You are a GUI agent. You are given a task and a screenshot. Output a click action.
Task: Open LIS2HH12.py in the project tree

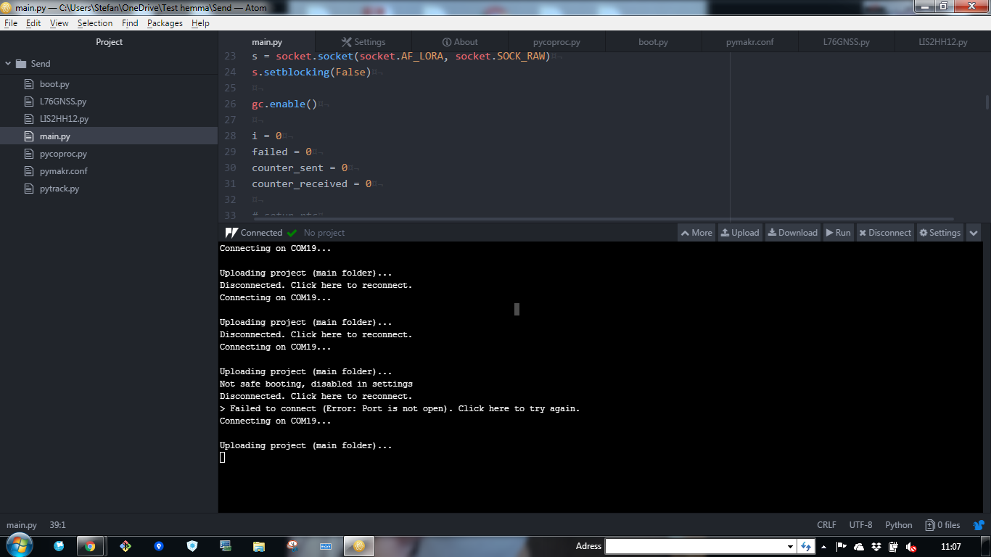click(64, 119)
